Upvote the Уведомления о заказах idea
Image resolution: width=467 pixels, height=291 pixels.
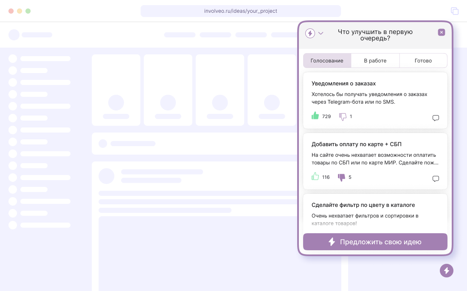pyautogui.click(x=315, y=116)
